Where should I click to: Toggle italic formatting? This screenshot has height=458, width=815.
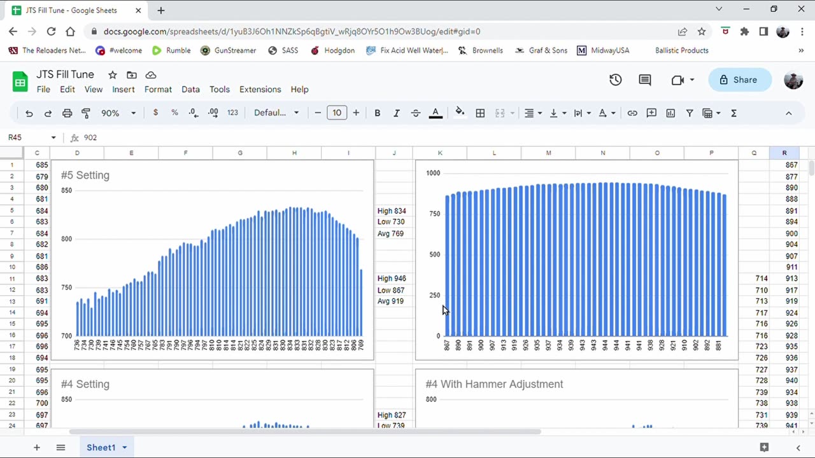396,113
